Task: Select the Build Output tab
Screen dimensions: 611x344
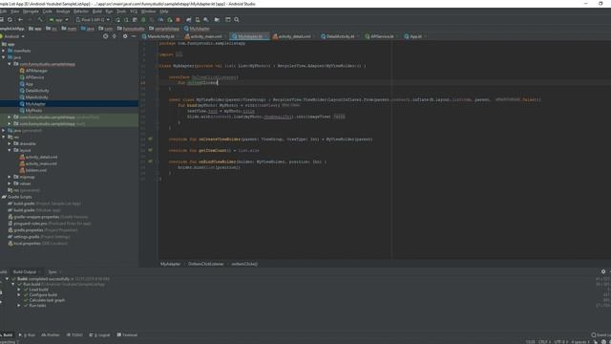Action: 25,271
